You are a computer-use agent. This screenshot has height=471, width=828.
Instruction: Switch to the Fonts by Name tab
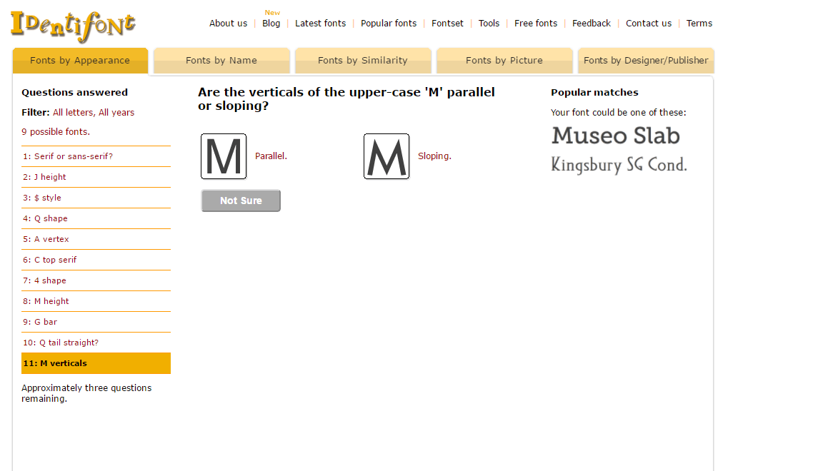click(221, 61)
